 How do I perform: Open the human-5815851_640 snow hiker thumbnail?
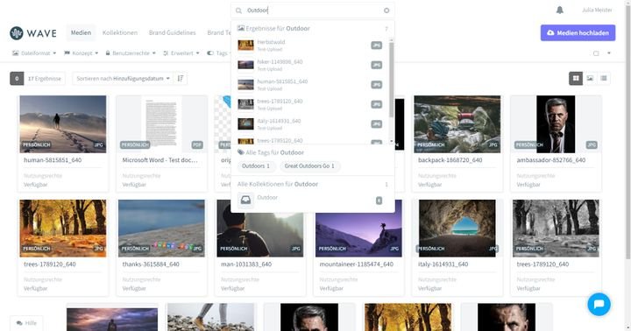click(63, 123)
